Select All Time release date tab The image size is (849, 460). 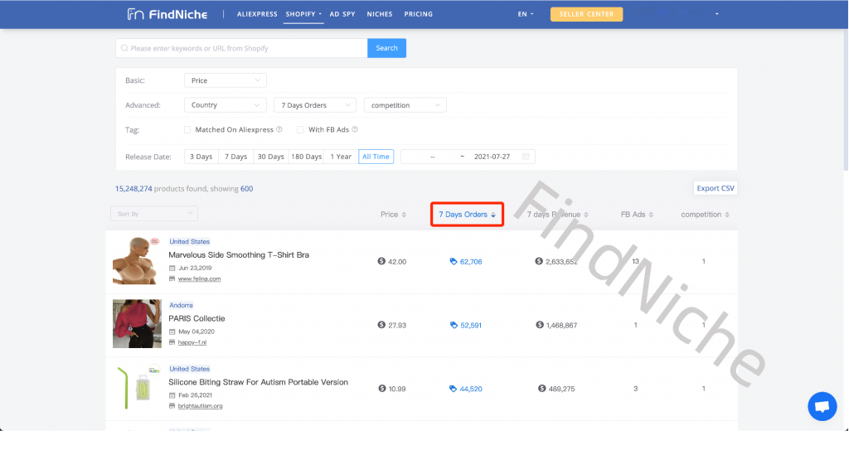coord(376,157)
